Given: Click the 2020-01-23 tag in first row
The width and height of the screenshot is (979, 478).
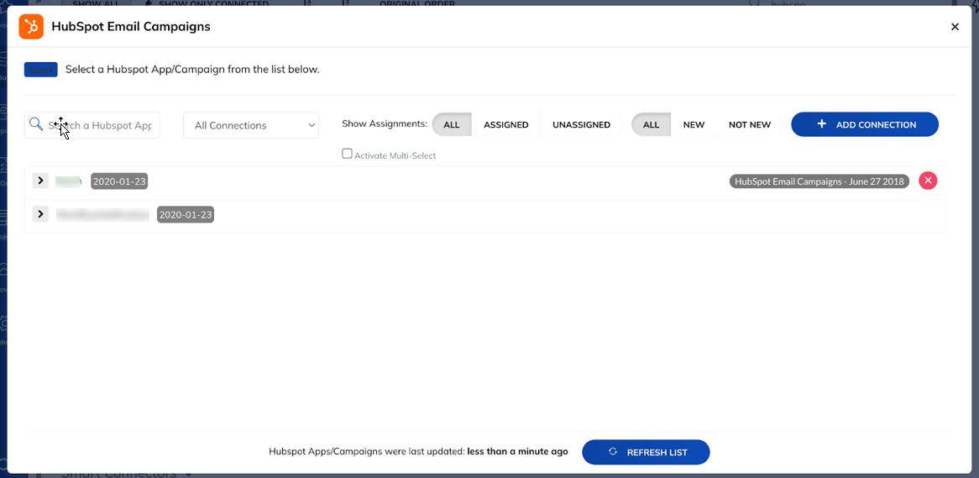Looking at the screenshot, I should (119, 181).
